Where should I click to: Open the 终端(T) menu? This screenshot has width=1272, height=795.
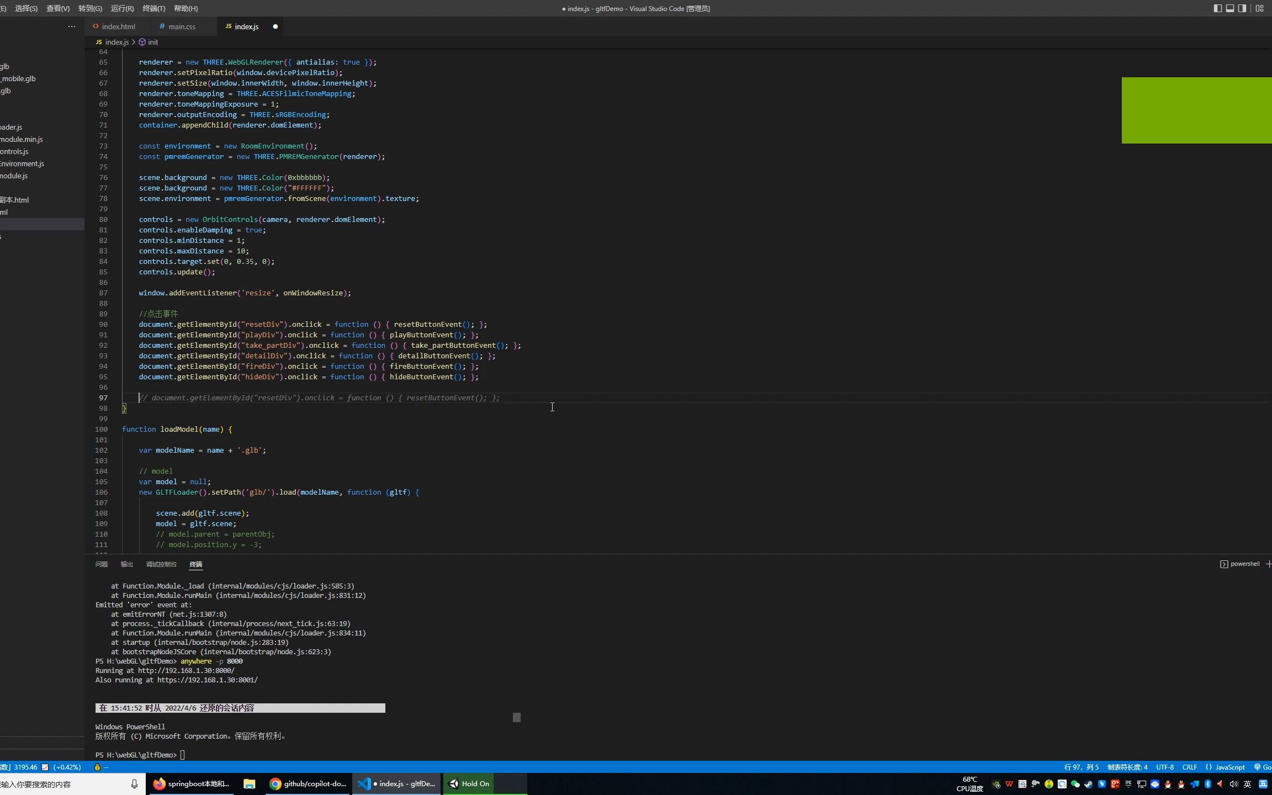(x=153, y=8)
